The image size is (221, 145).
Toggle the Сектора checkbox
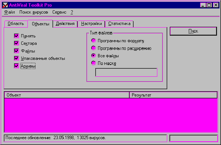tap(16, 43)
